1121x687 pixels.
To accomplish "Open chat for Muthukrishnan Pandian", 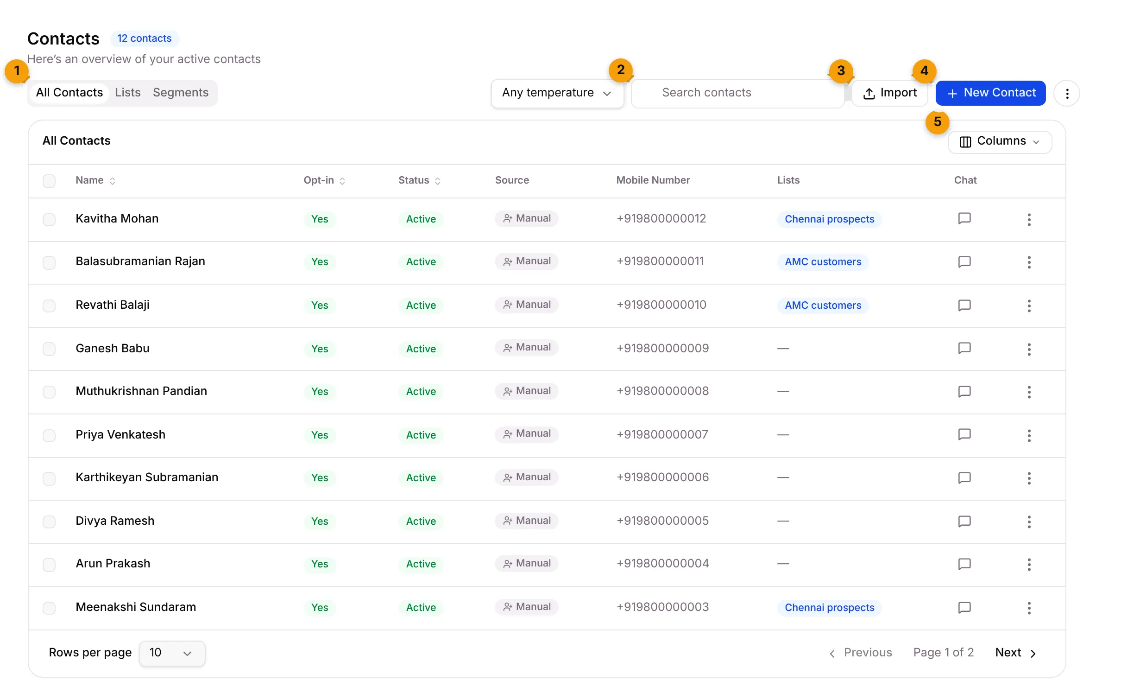I will pos(964,392).
